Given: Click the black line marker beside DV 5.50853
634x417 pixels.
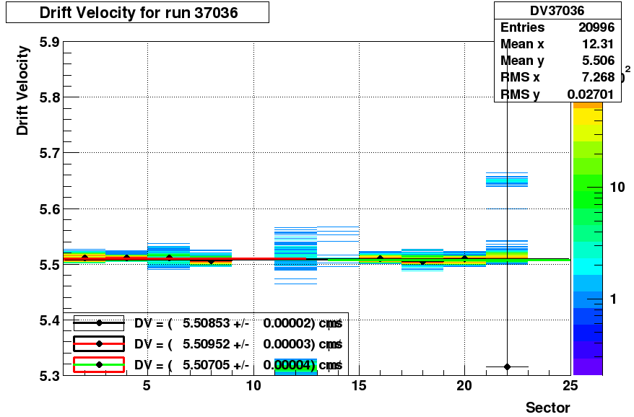Looking at the screenshot, I should pyautogui.click(x=99, y=323).
